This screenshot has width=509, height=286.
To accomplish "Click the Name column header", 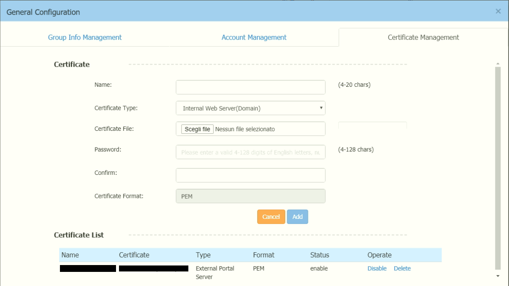I will 70,255.
